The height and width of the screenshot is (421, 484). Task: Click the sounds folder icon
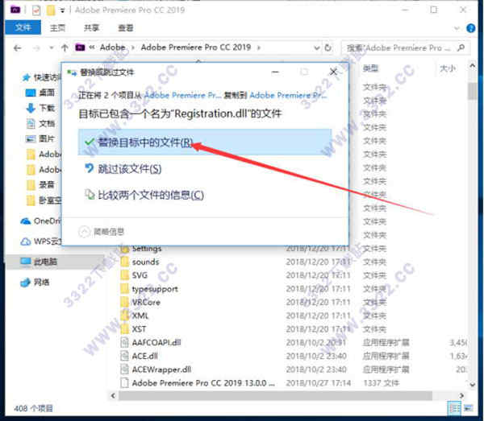point(124,262)
